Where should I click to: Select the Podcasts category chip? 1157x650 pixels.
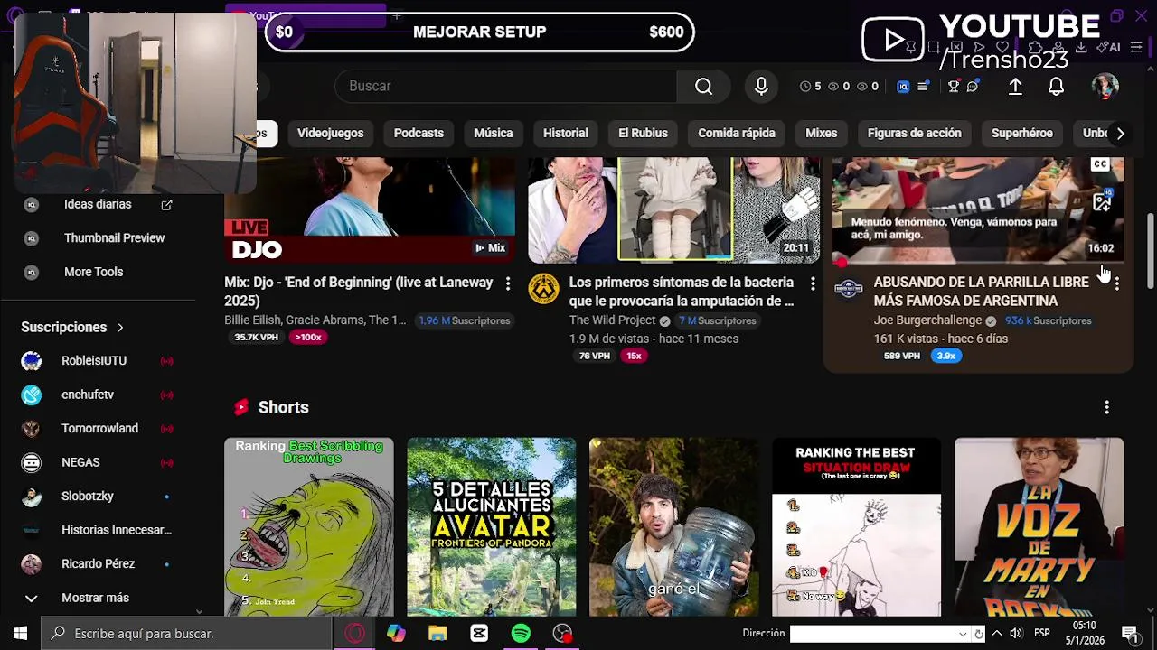coord(419,133)
